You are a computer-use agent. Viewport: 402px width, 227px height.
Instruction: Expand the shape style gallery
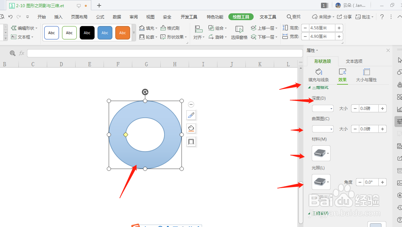point(134,32)
